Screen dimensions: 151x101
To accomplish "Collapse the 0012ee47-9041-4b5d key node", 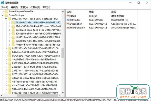I will (6, 19).
